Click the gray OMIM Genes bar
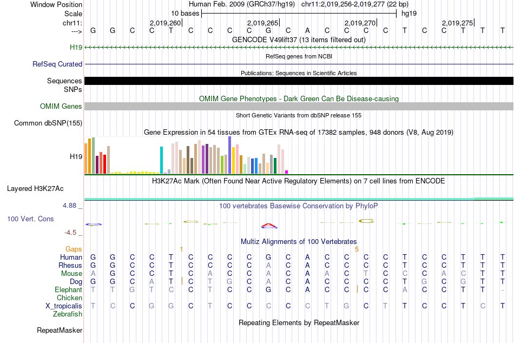 (299, 106)
